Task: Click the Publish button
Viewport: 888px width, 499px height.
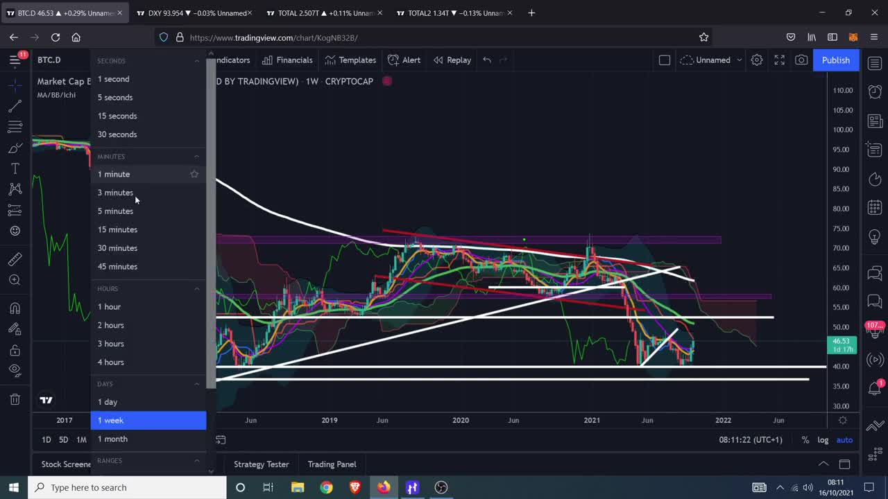Action: point(835,60)
